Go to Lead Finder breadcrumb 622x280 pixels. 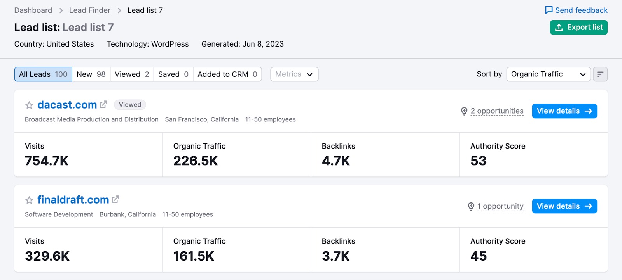pyautogui.click(x=90, y=10)
